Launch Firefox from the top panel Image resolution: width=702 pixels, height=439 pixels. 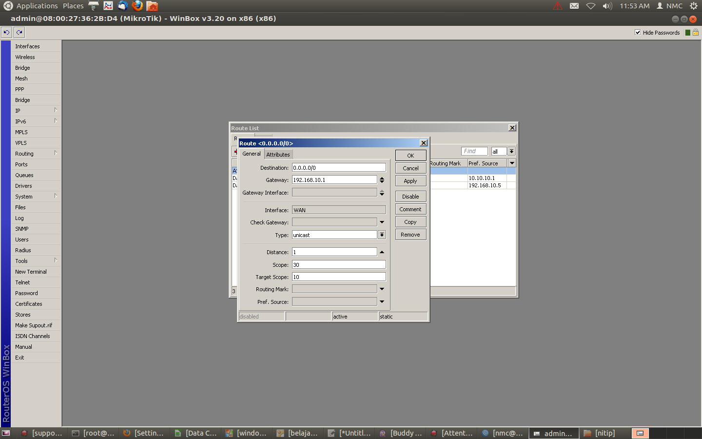pos(137,6)
